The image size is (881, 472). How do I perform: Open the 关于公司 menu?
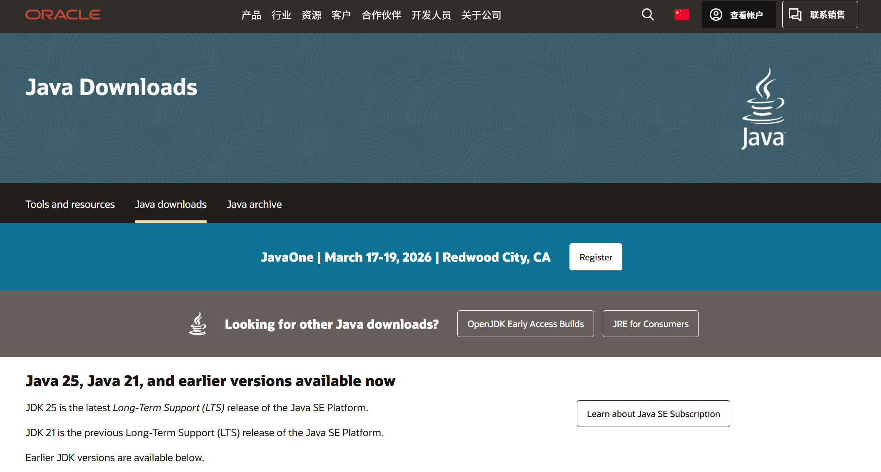[482, 15]
